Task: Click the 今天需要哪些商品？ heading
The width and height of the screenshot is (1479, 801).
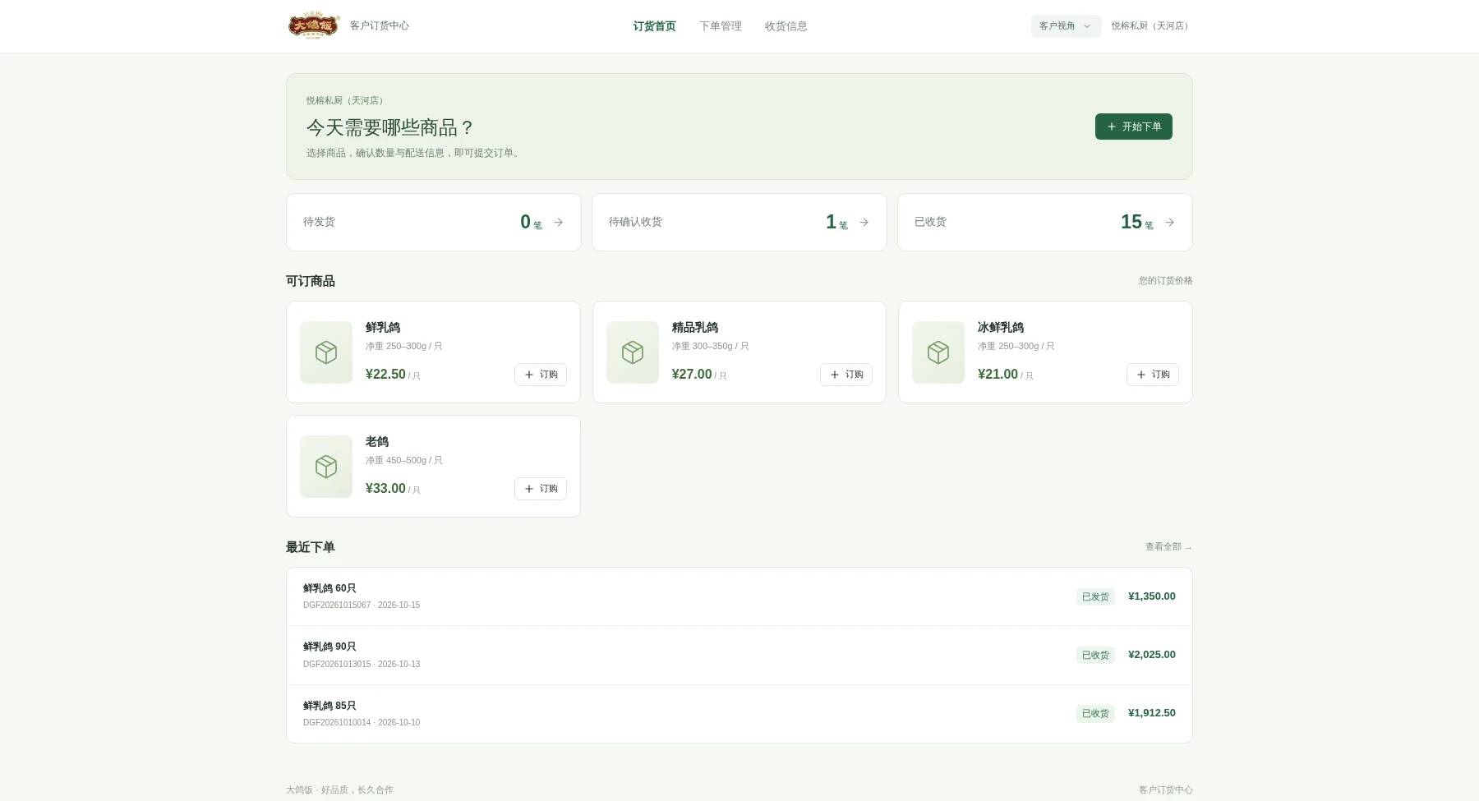Action: pos(391,127)
